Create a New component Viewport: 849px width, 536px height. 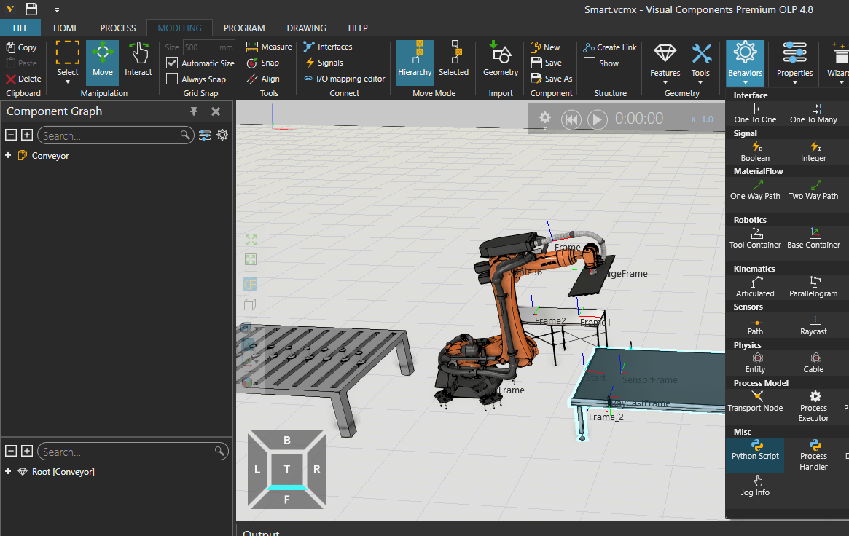tap(545, 47)
